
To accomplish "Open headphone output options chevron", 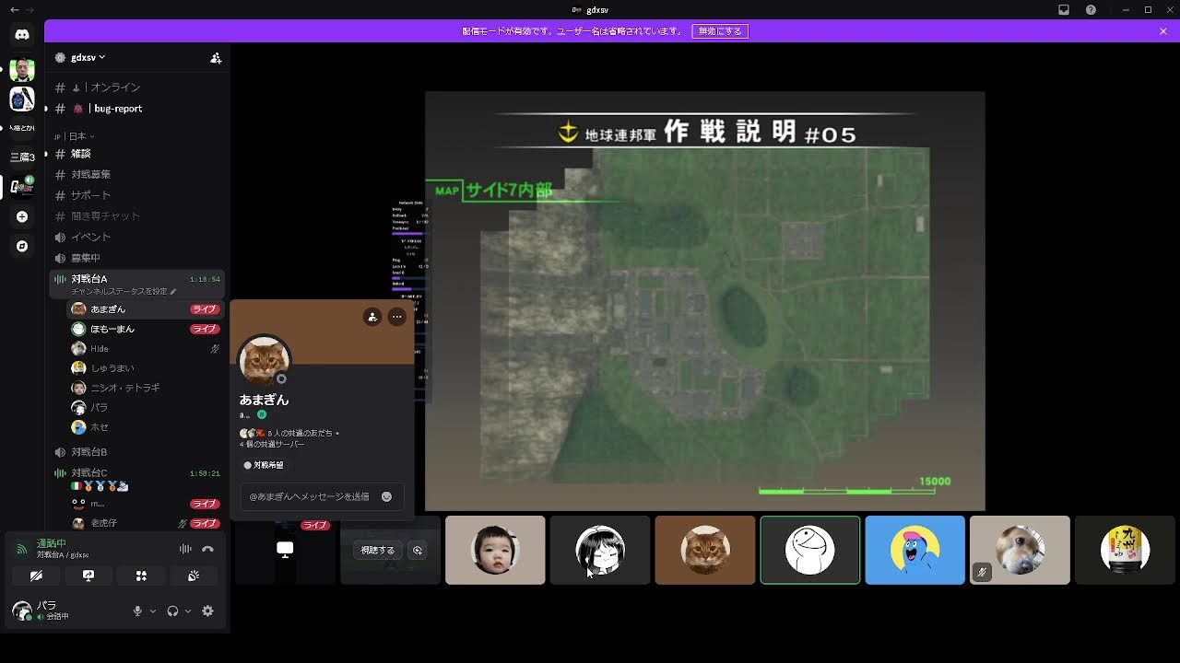I will coord(188,611).
